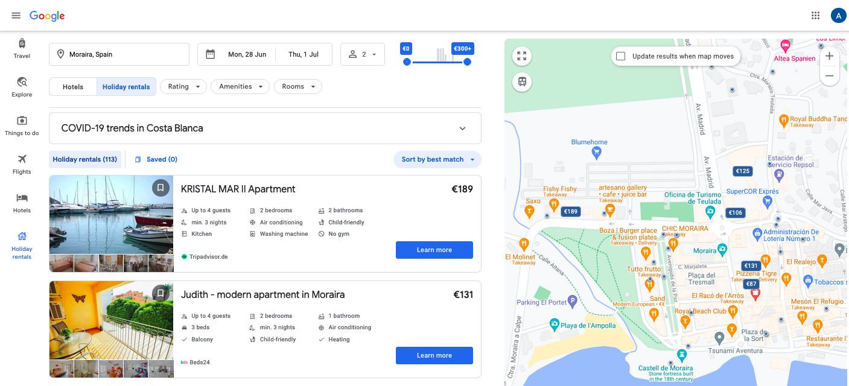Open the Google account avatar

(838, 16)
